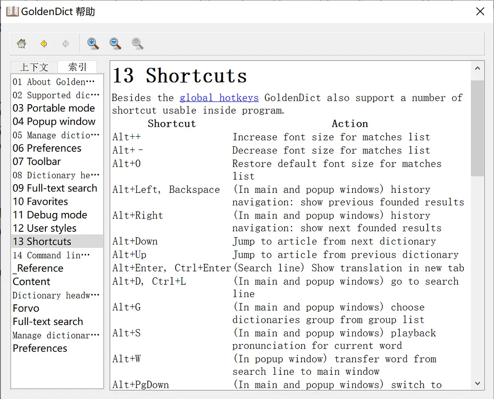Viewport: 494px width, 399px height.
Task: Click the Alt++ shortcut text
Action: 126,137
